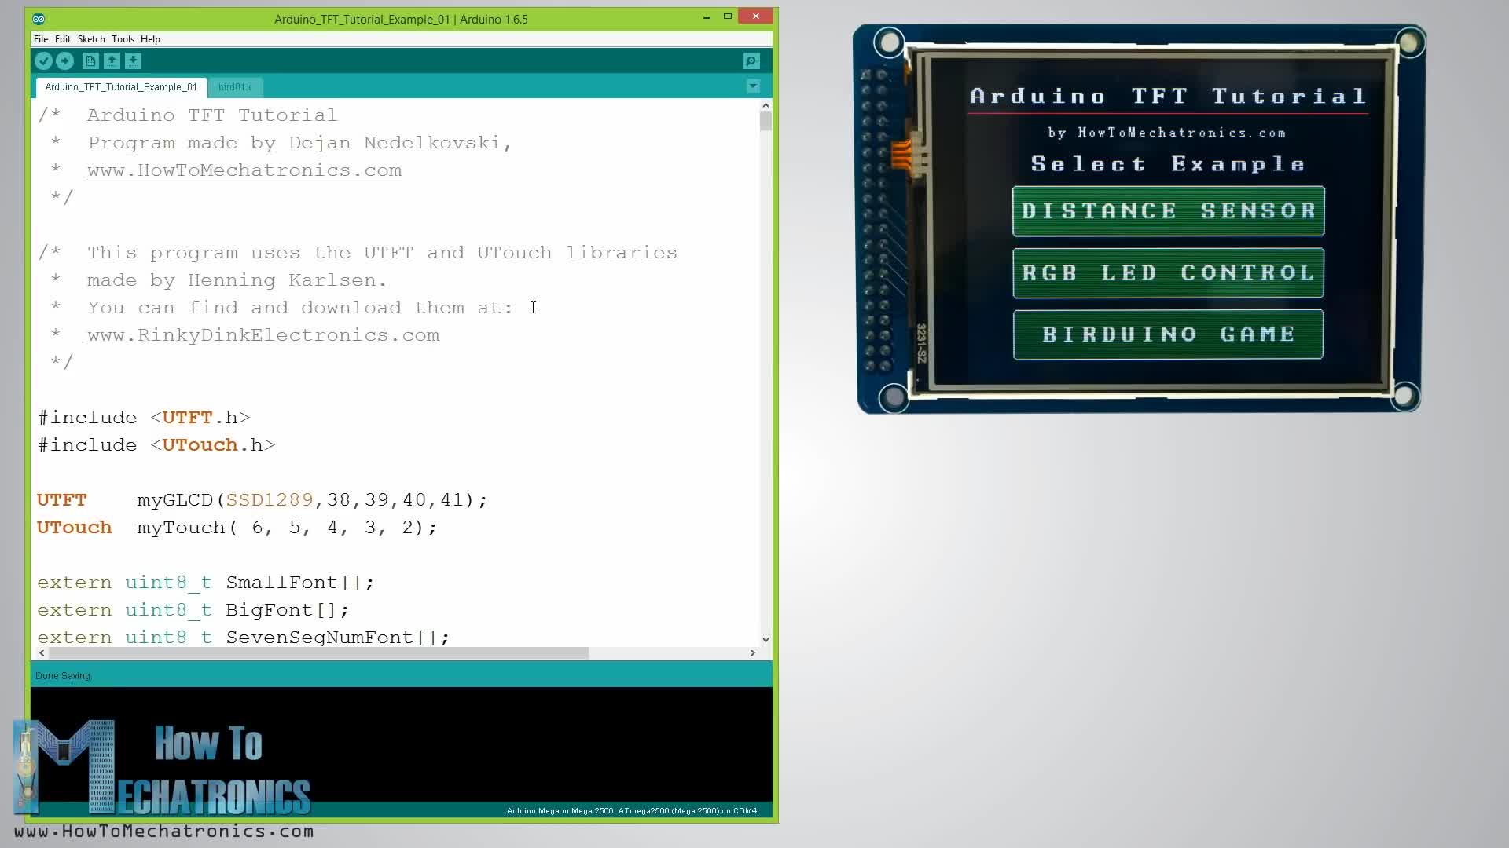Switch to the bird01.c tab
The width and height of the screenshot is (1509, 848).
[234, 87]
